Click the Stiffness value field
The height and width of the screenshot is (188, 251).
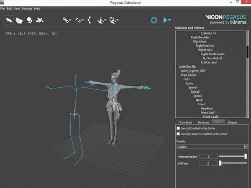(x=208, y=163)
